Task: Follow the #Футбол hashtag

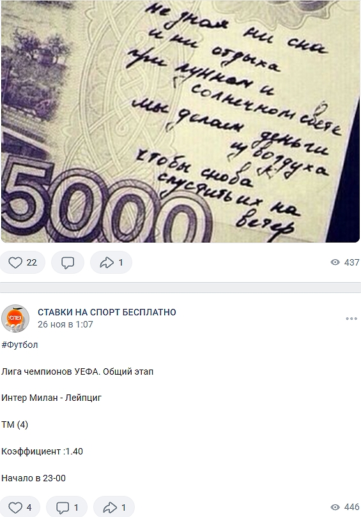Action: (19, 345)
